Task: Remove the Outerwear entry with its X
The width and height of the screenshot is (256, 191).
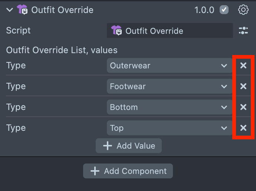Action: [x=243, y=66]
